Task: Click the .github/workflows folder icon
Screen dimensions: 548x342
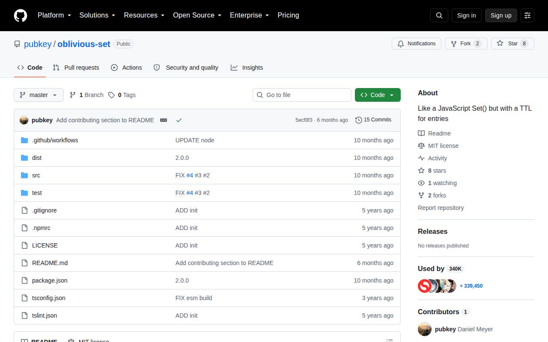Action: click(24, 140)
